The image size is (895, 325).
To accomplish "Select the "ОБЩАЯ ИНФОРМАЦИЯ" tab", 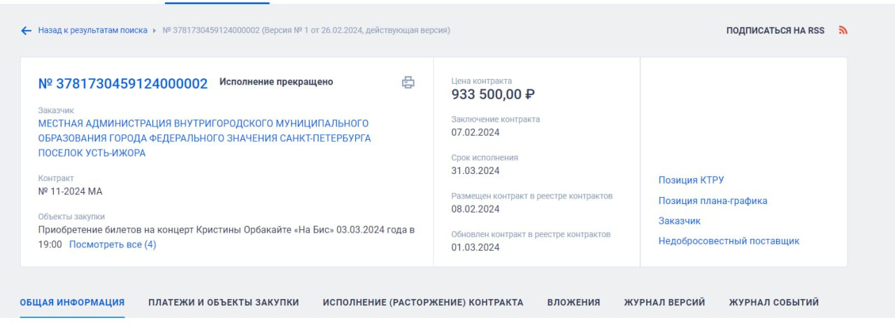I will coord(72,303).
